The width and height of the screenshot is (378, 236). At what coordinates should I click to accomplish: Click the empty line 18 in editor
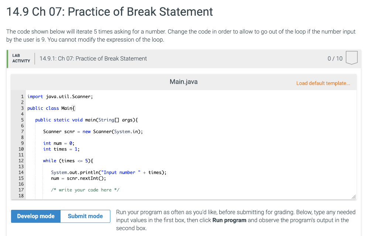190,196
